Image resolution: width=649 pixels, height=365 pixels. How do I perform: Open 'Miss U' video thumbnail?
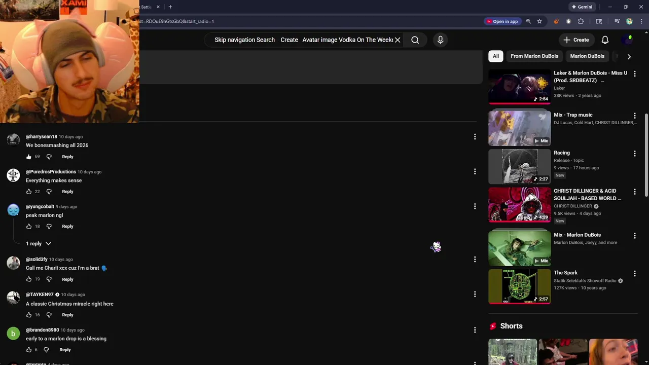click(x=519, y=86)
